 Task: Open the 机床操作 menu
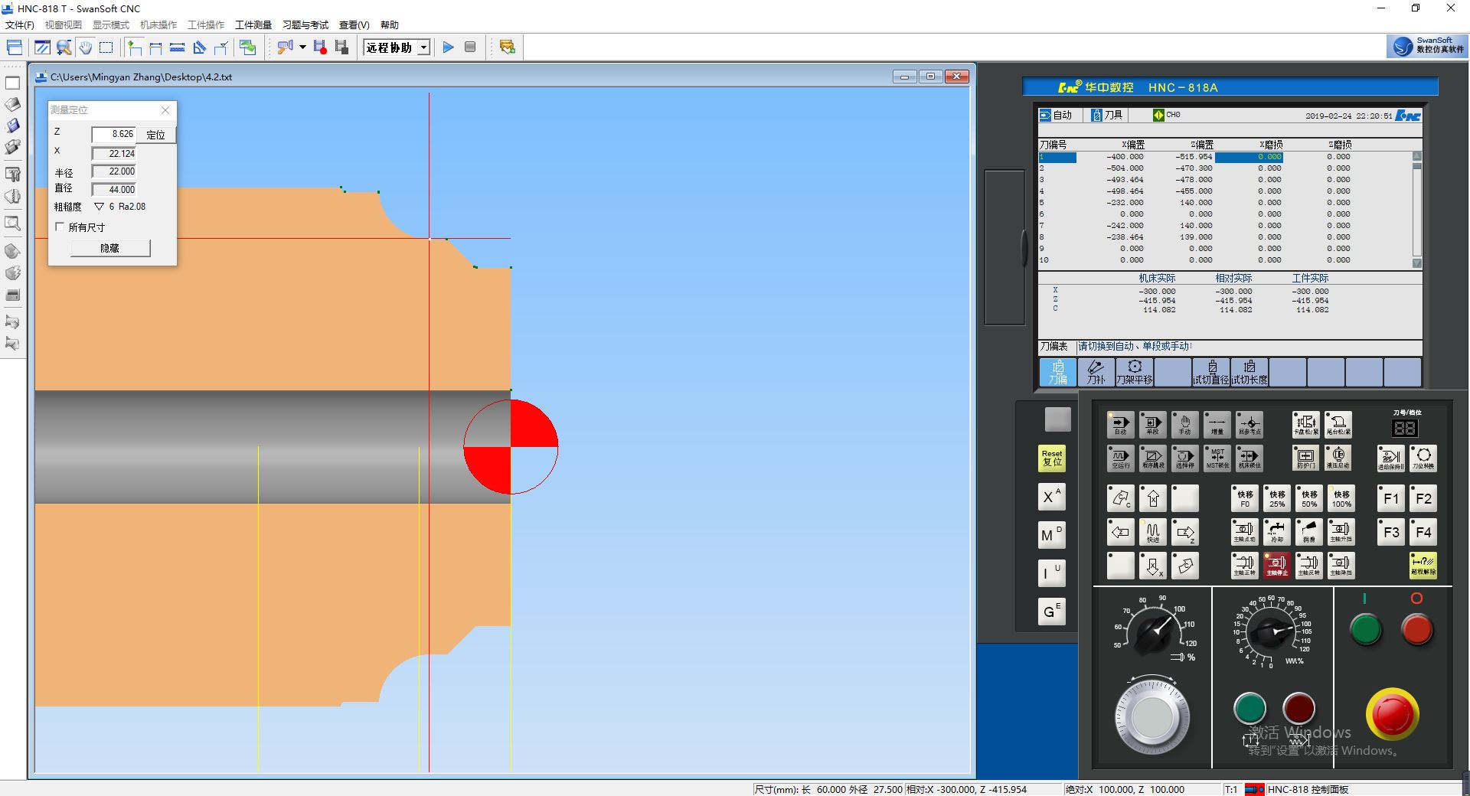(158, 25)
